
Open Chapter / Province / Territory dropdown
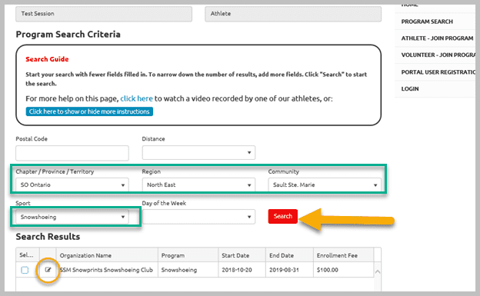coord(72,185)
